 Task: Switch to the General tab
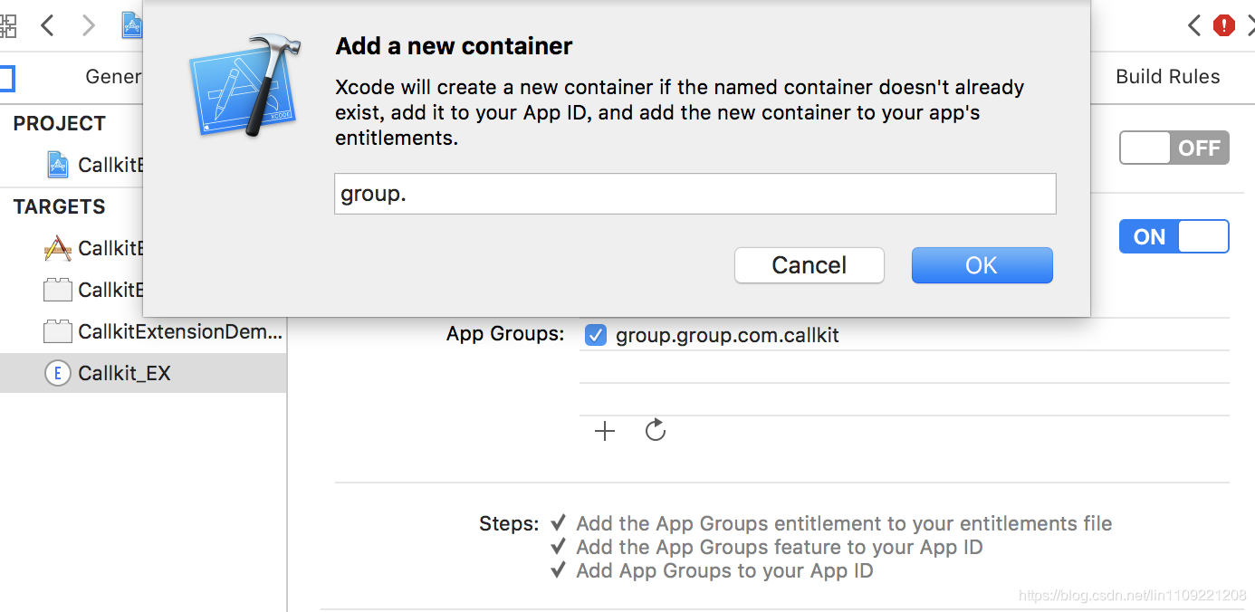113,77
